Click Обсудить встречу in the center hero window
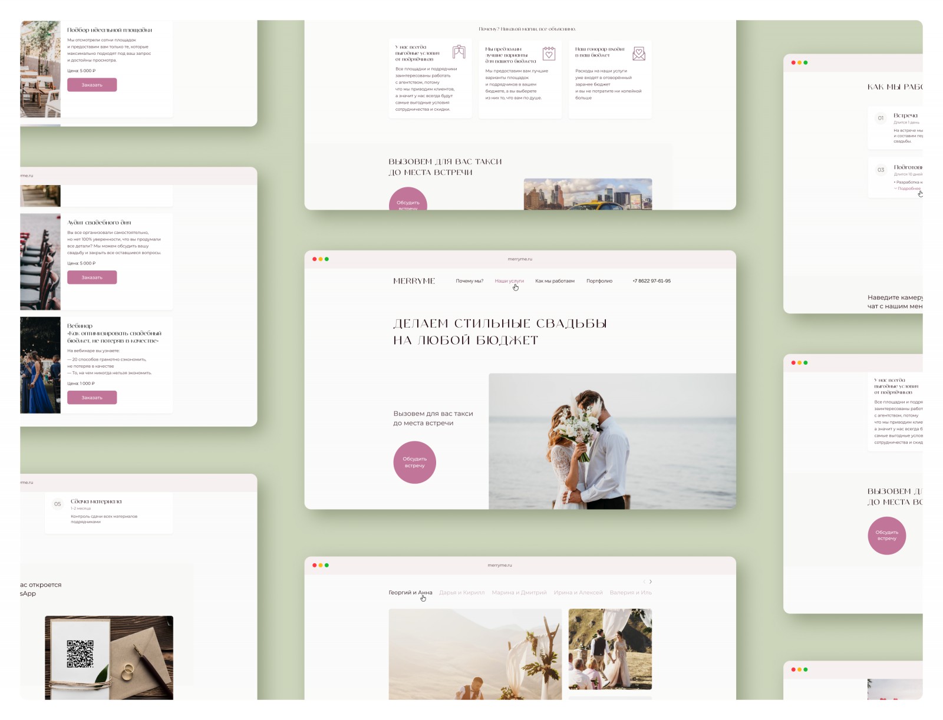The width and height of the screenshot is (943, 720). pos(414,463)
